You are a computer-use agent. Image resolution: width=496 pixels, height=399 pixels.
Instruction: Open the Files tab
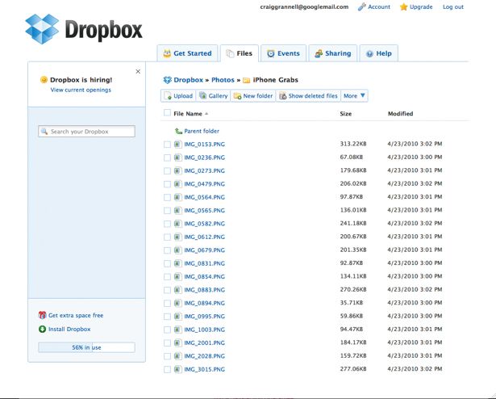[240, 53]
